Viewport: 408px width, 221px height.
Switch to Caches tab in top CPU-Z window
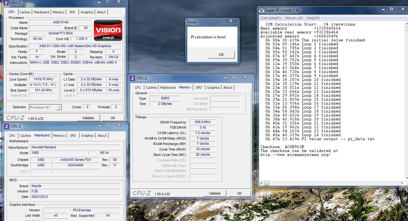25,12
